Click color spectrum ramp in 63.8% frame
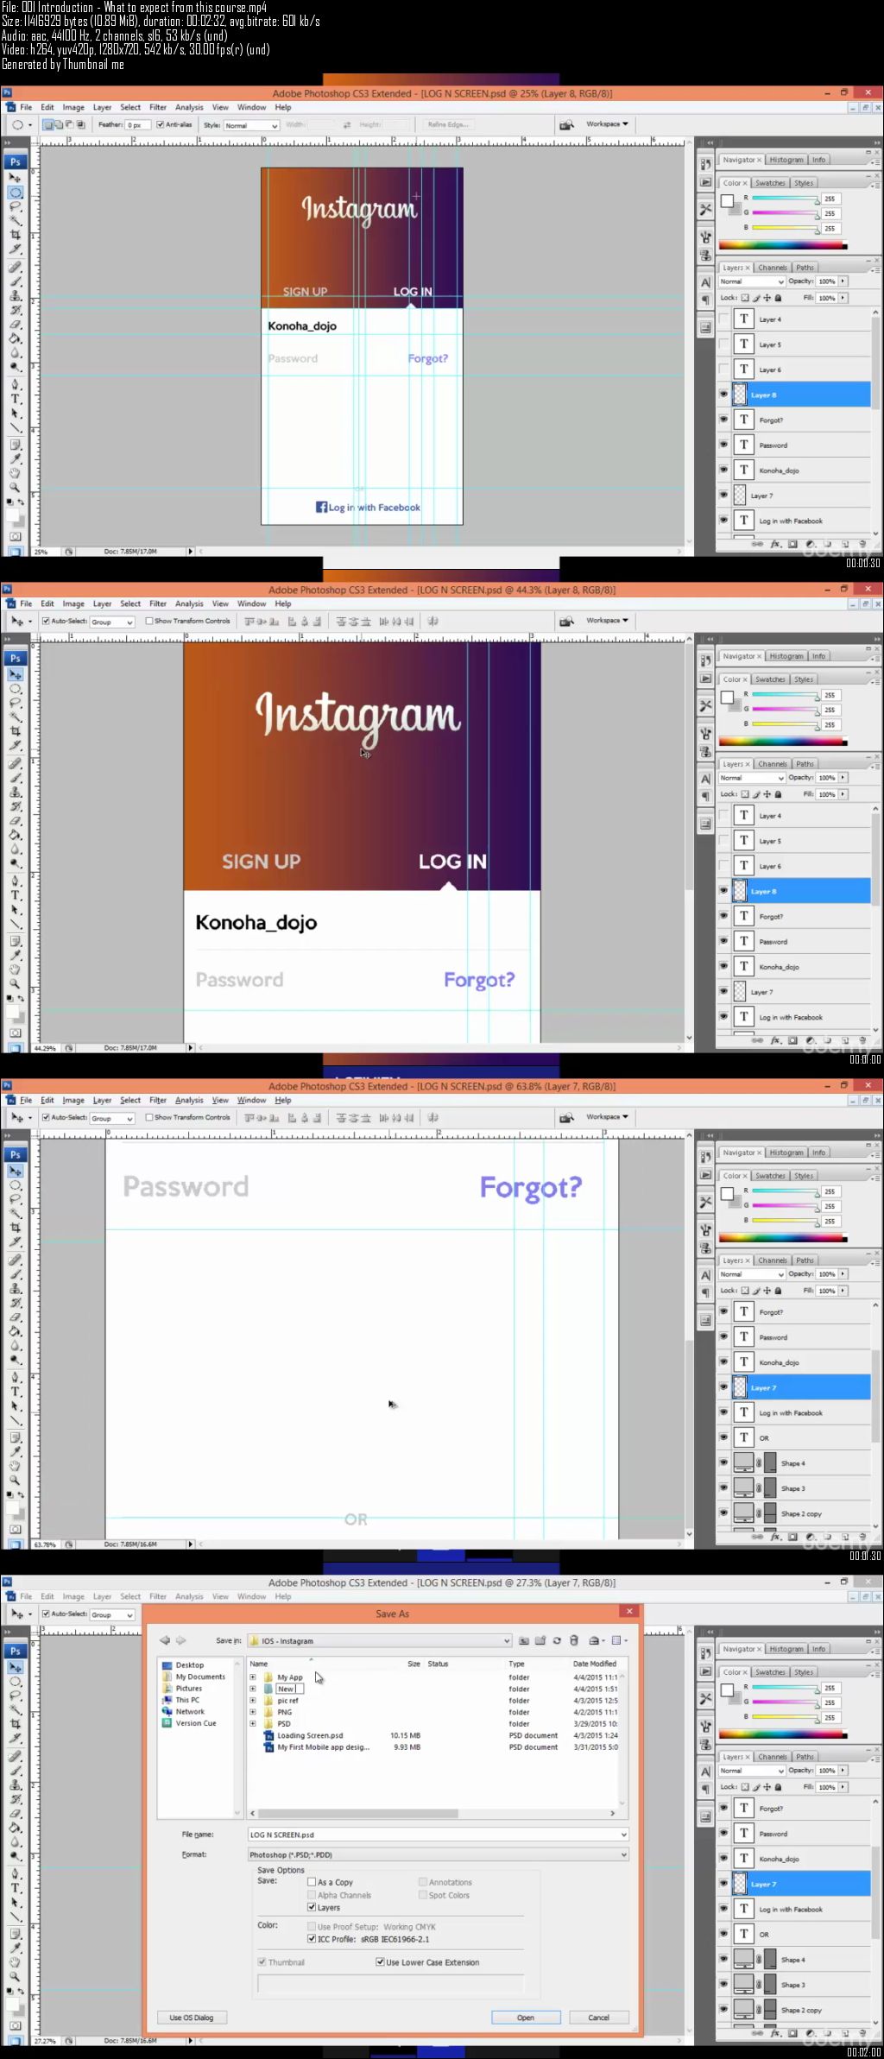Screen dimensions: 884x2059 783,1239
